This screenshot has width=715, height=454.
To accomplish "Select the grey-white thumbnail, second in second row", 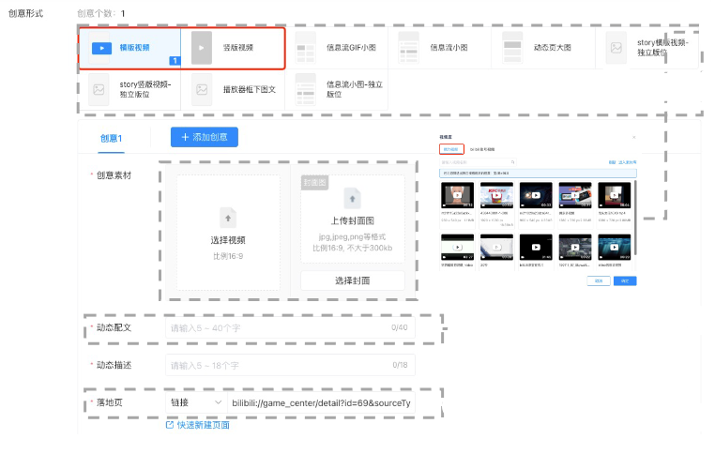I will tap(496, 247).
